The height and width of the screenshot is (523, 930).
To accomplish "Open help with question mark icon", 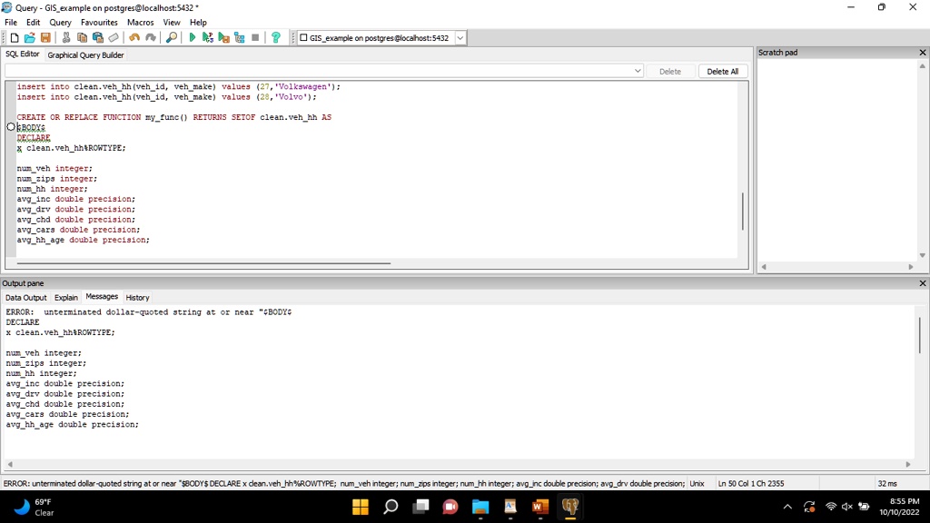I will [x=276, y=38].
